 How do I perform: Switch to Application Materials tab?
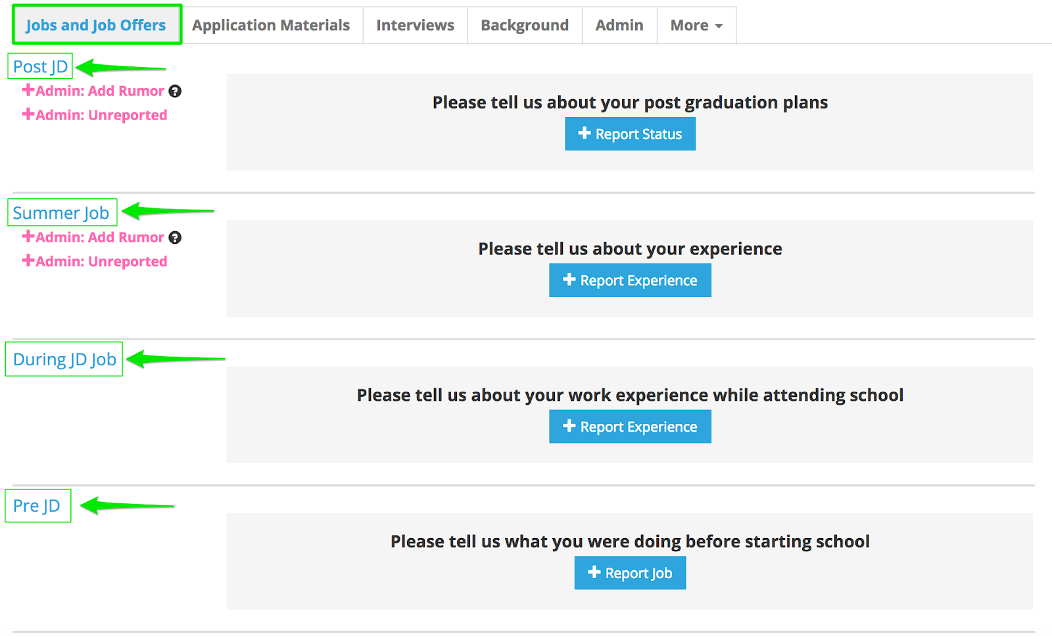click(271, 26)
